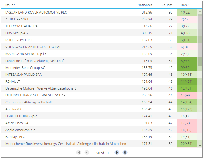Screen dimensions: 204x159
Task: Sort table by Notionals column header
Action: tap(144, 5)
